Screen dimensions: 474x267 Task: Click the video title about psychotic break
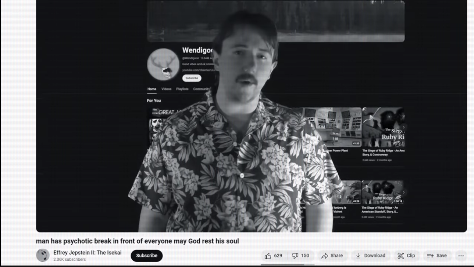click(x=137, y=241)
